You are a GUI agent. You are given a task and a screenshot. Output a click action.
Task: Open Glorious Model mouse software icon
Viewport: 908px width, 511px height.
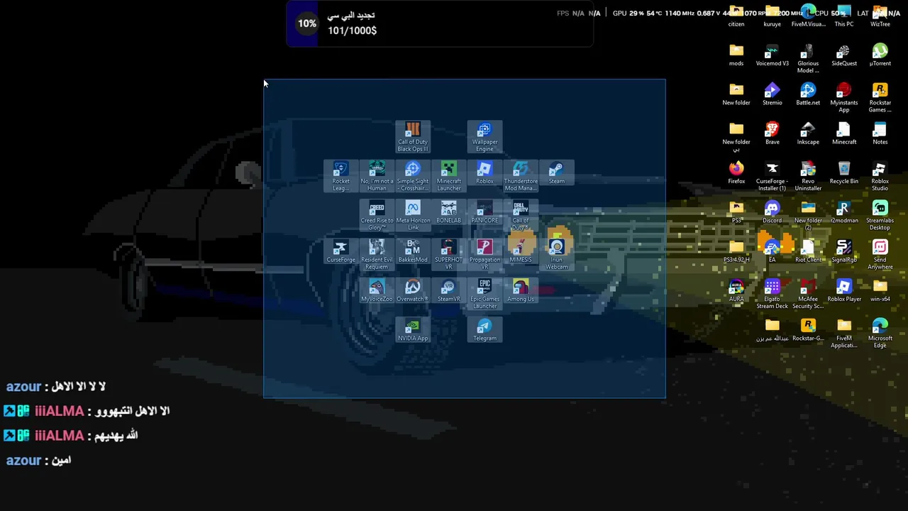point(808,58)
